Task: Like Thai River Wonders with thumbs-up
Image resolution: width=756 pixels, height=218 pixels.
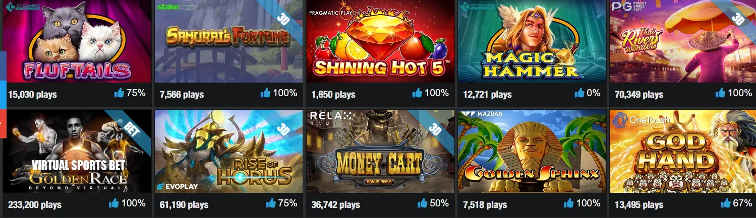Action: [720, 93]
